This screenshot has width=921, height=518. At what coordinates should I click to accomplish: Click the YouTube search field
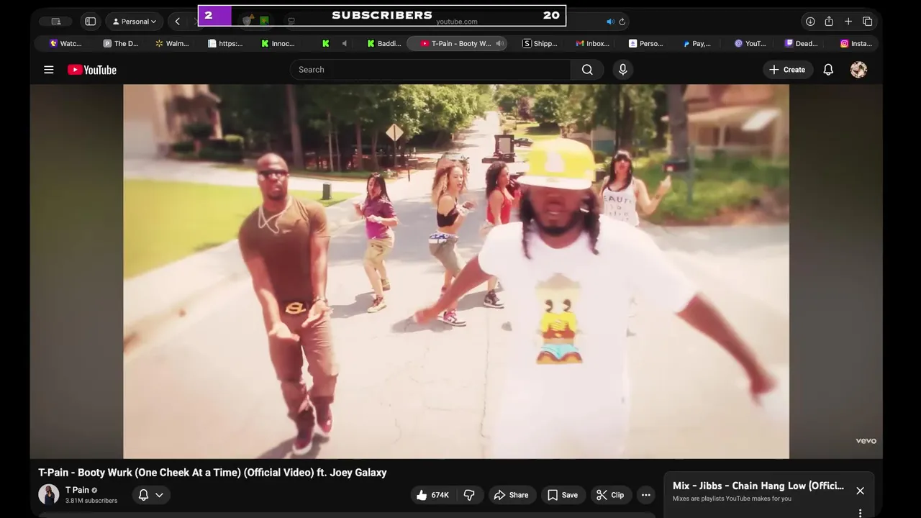pos(430,70)
